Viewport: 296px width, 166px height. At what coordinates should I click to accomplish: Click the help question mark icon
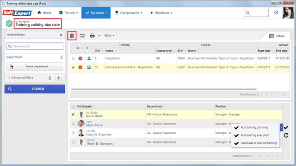tap(276, 12)
